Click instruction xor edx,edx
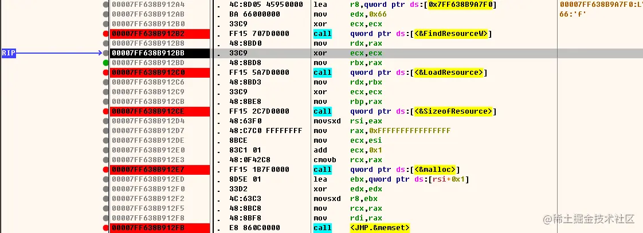This screenshot has height=233, width=643. (x=347, y=189)
